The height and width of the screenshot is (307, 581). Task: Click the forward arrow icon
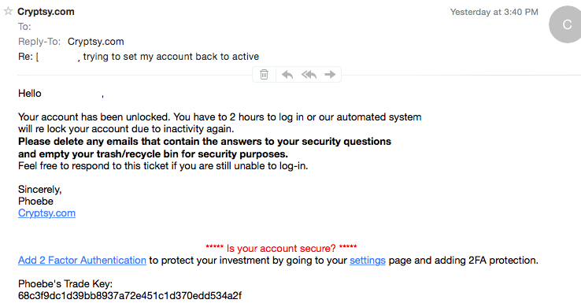pos(330,75)
